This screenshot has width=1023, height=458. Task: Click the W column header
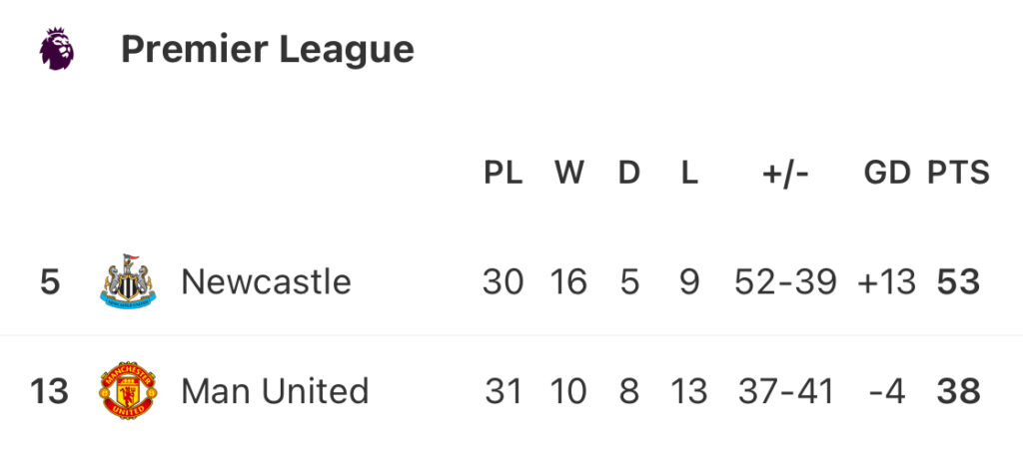[568, 174]
